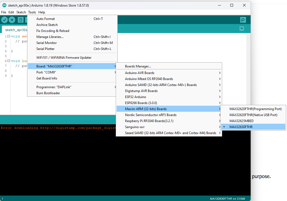Choose Archive Sketch
The width and height of the screenshot is (287, 201).
pyautogui.click(x=72, y=25)
